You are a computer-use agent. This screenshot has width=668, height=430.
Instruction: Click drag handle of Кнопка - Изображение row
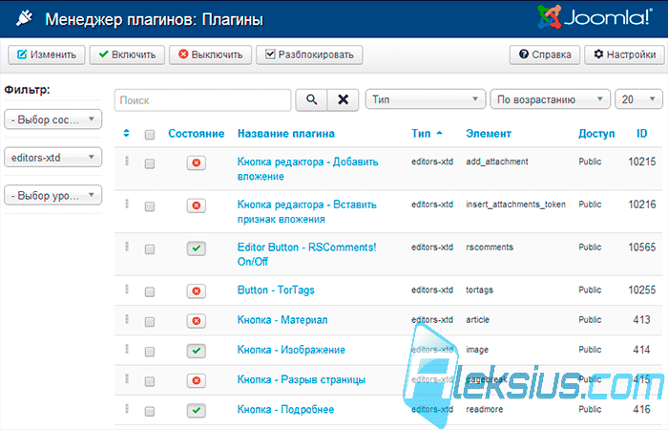point(127,349)
